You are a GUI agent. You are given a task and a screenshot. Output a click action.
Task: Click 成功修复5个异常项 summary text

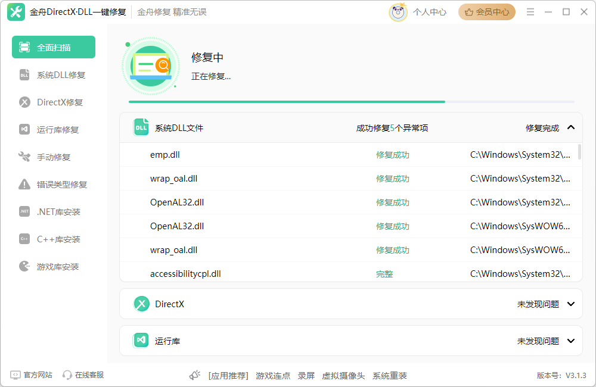point(392,128)
